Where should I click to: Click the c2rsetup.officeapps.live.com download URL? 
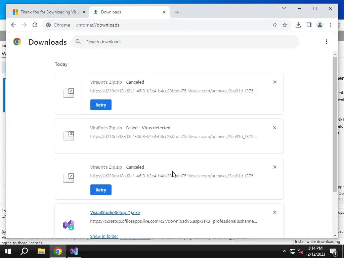pyautogui.click(x=173, y=221)
